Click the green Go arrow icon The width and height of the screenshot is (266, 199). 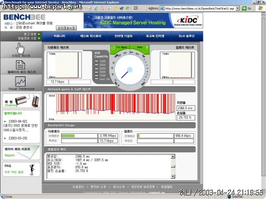click(244, 8)
